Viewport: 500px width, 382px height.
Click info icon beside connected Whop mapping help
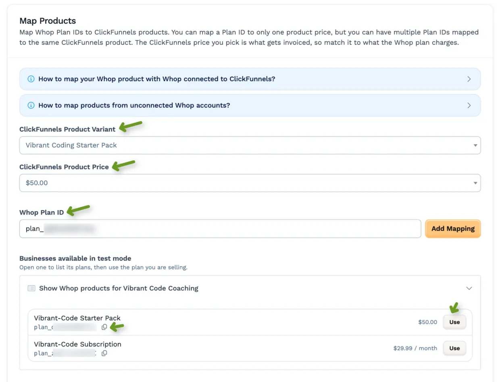click(31, 79)
